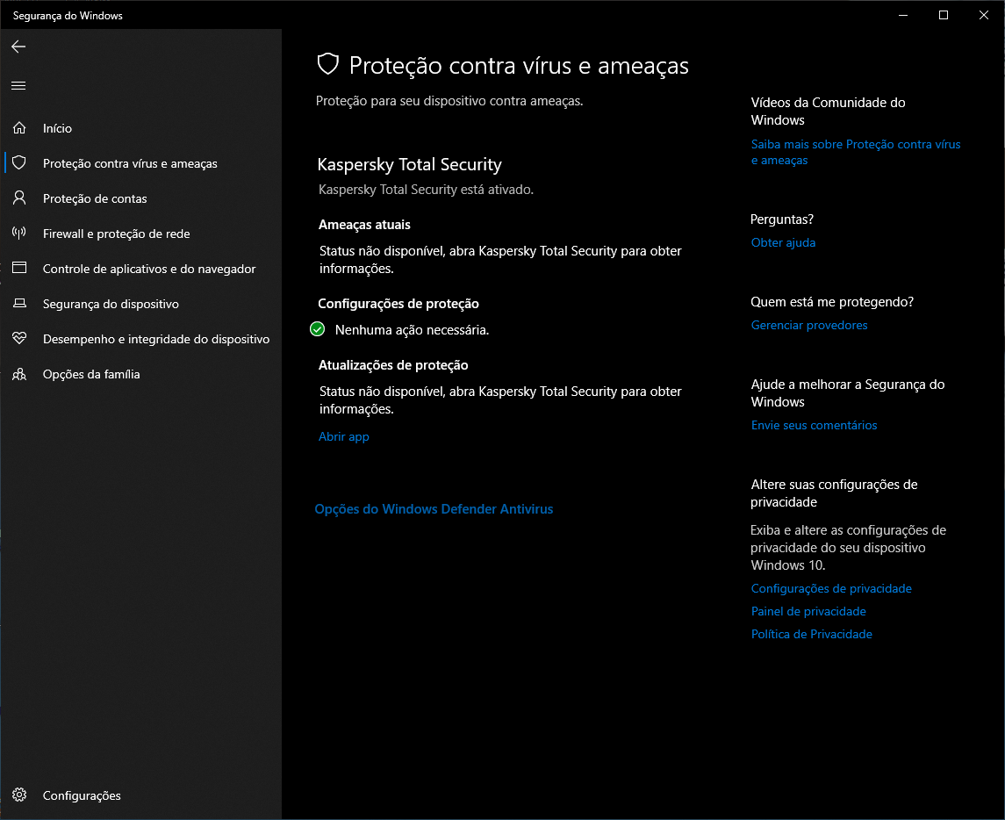Screen dimensions: 1005x820
Task: Click the Abrir app link
Action: 343,436
